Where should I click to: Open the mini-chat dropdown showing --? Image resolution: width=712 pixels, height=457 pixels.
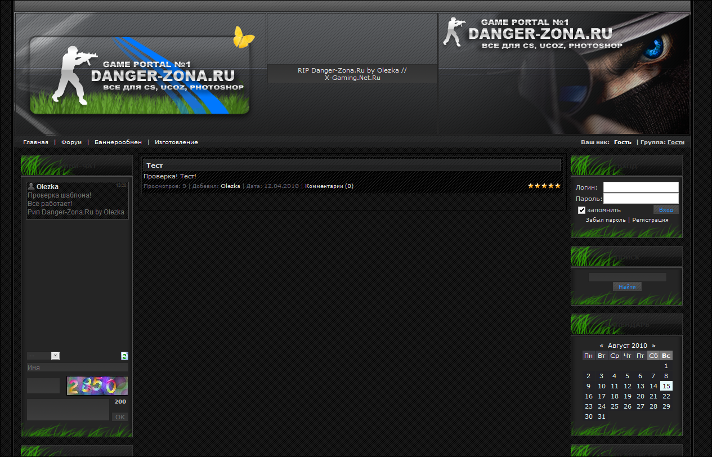click(x=43, y=356)
